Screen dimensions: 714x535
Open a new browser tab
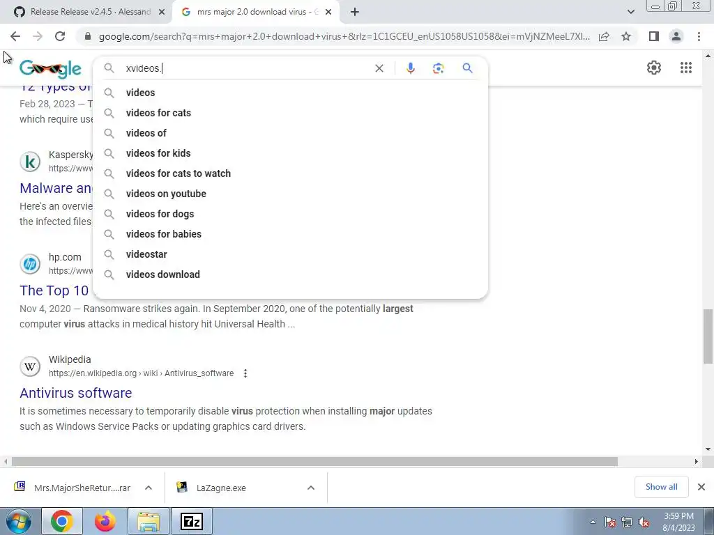coord(355,12)
